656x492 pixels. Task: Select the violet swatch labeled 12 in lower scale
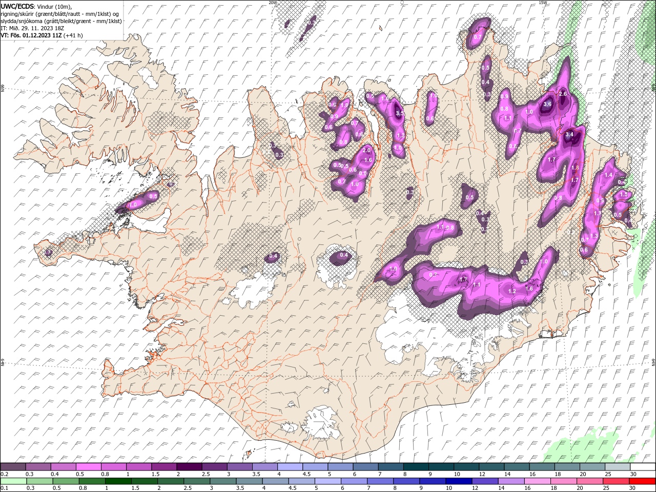(485, 481)
